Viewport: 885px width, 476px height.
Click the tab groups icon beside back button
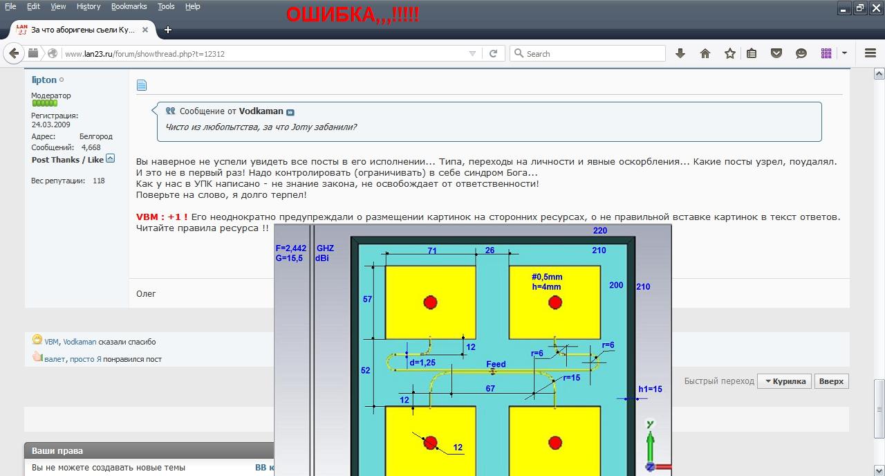point(32,53)
